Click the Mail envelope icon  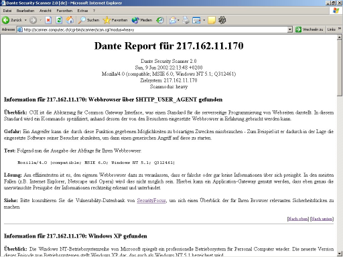[173, 20]
